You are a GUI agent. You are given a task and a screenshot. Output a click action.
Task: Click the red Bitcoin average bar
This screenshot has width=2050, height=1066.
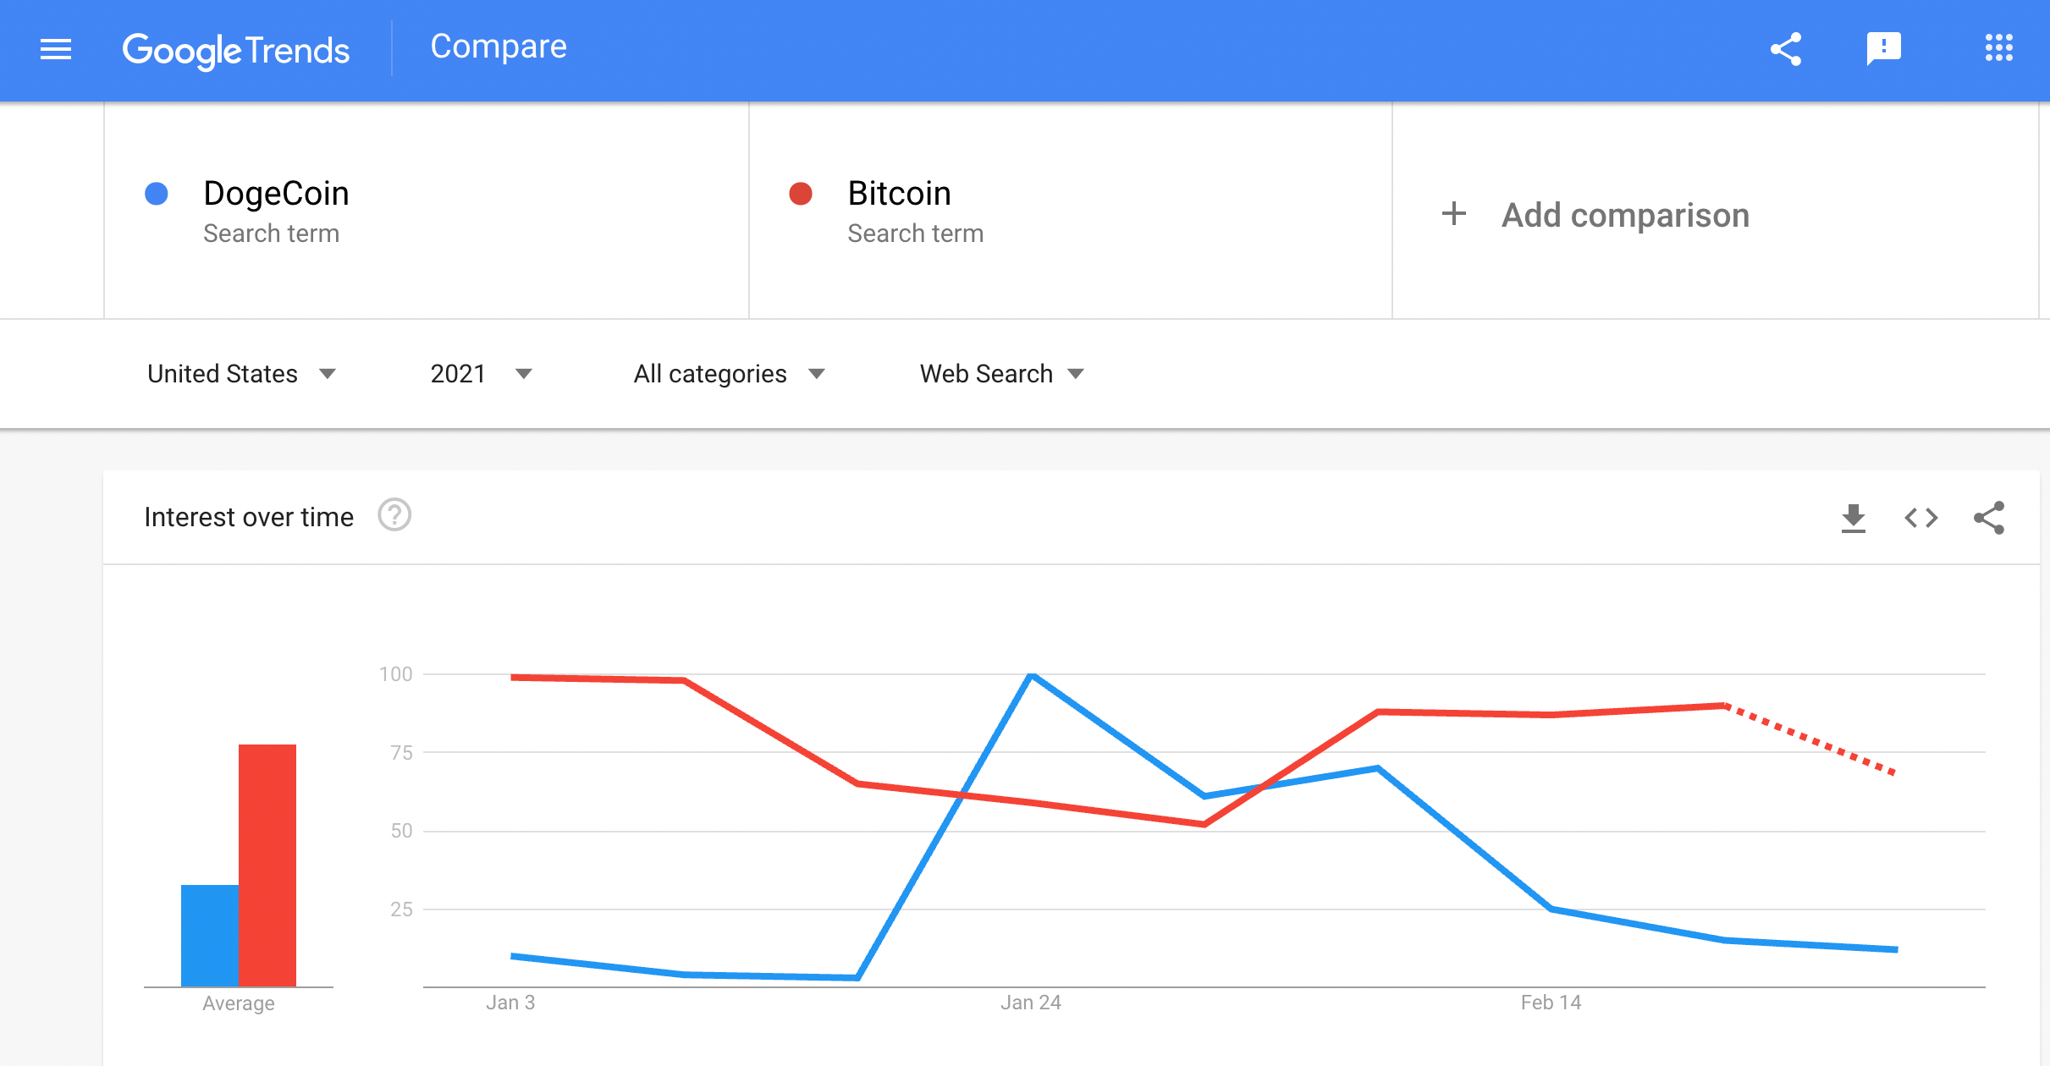click(267, 865)
